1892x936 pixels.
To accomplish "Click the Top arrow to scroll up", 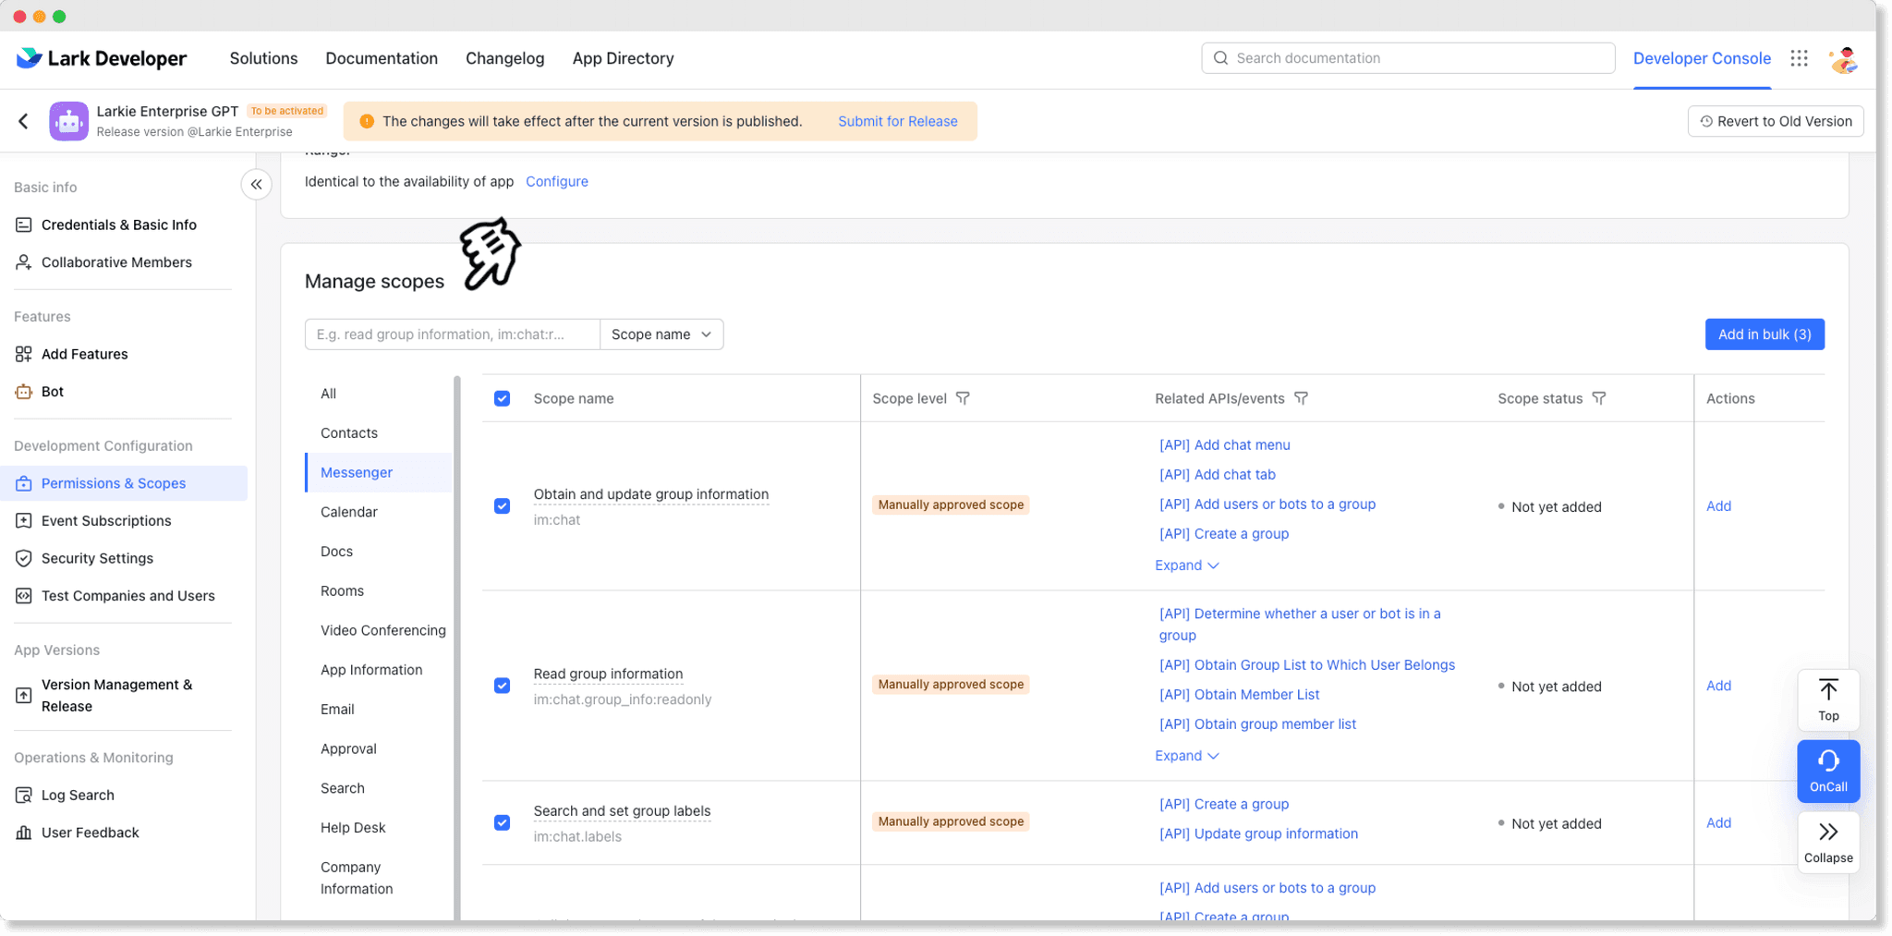I will [1828, 699].
